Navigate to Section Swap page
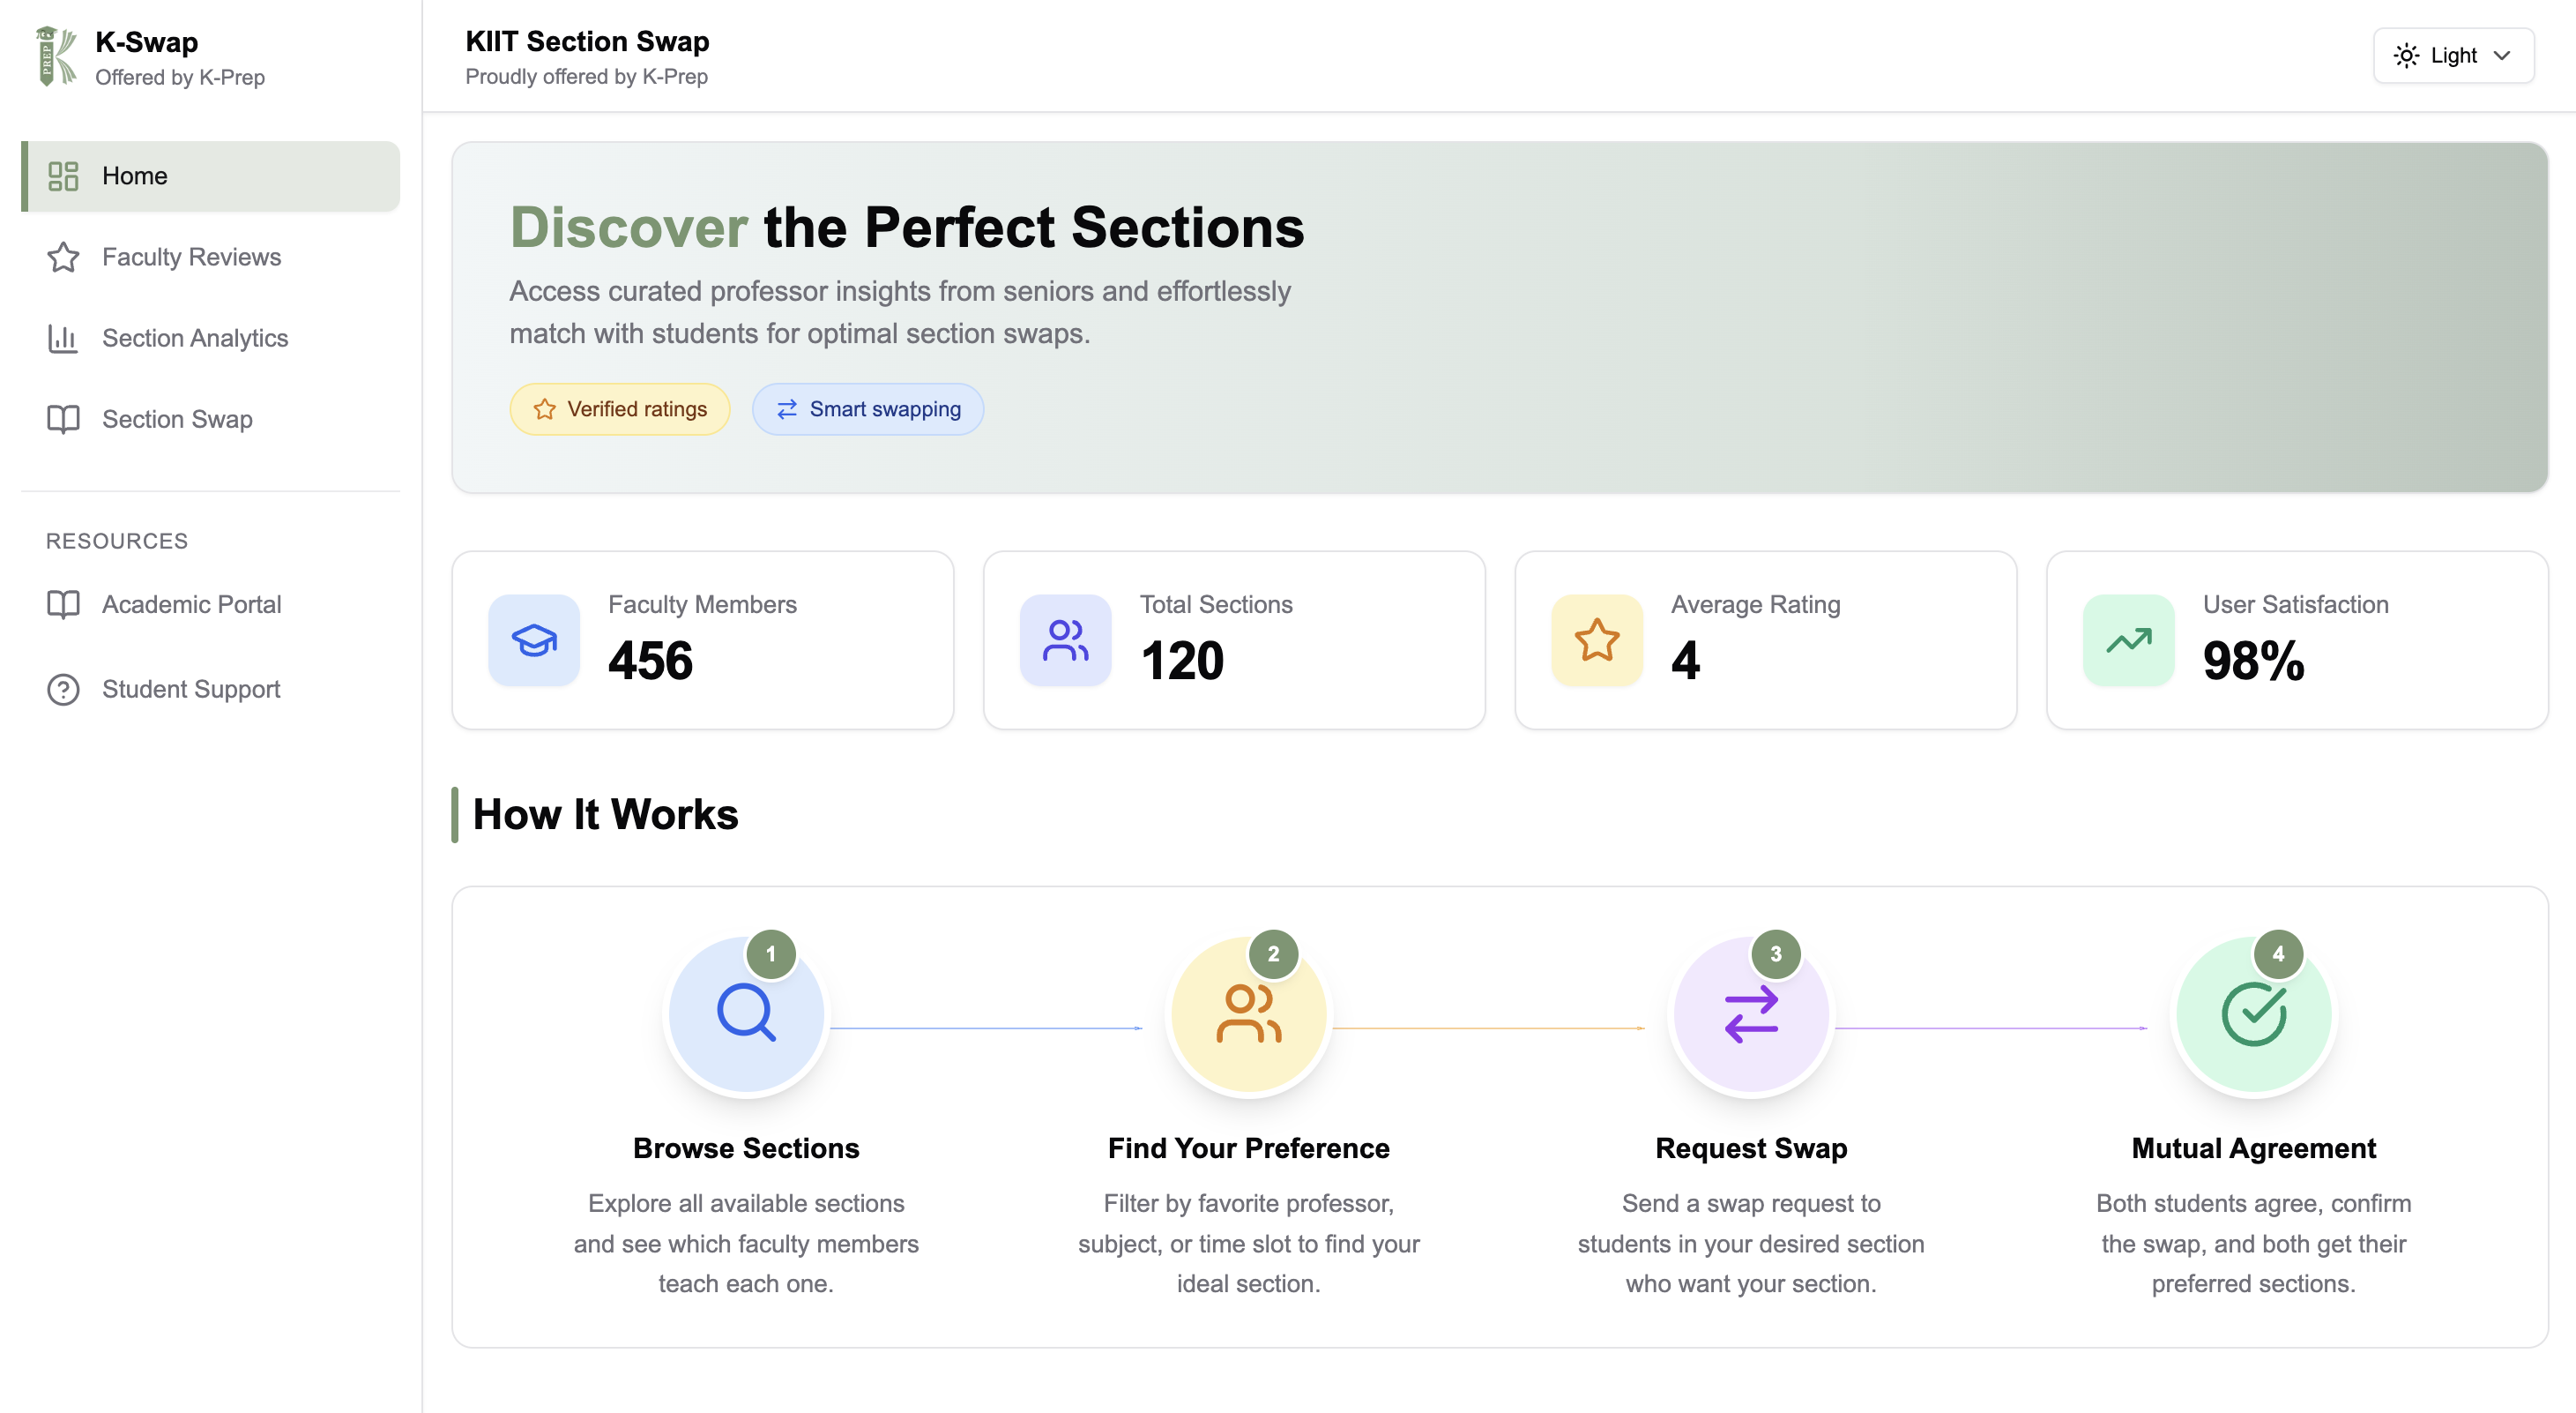 tap(210, 419)
